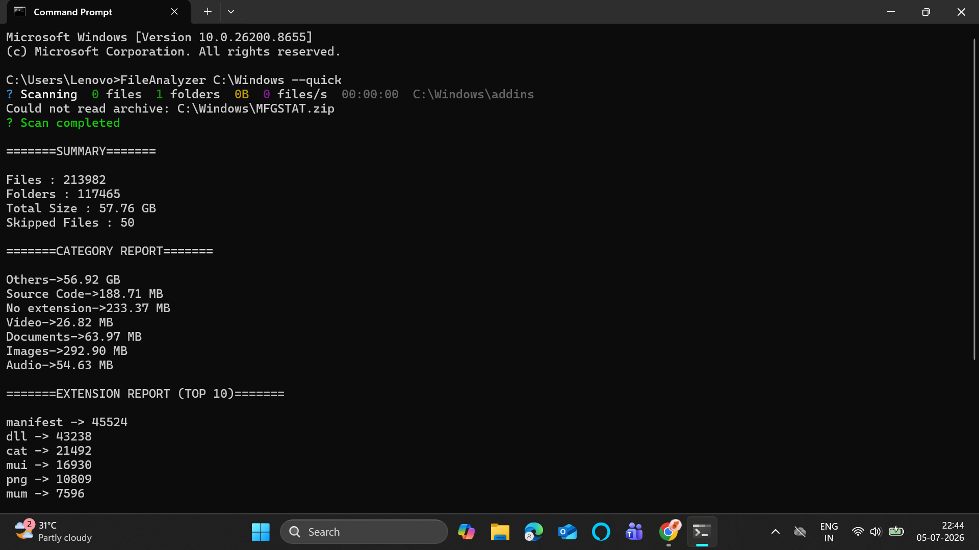Click the 'cat -> 21492' row
Viewport: 979px width, 550px height.
tap(49, 451)
